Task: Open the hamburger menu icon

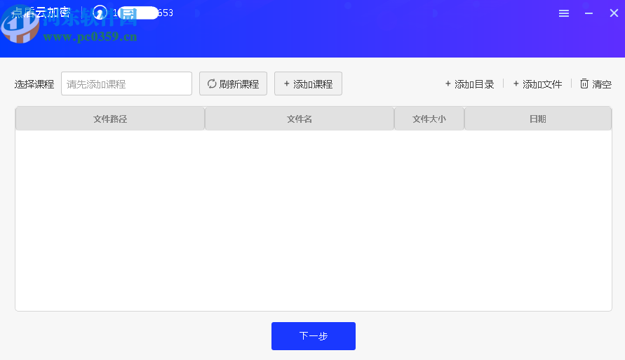Action: [563, 13]
